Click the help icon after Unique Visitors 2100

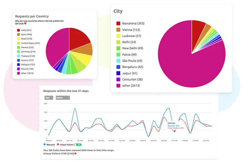pyautogui.click(x=75, y=154)
